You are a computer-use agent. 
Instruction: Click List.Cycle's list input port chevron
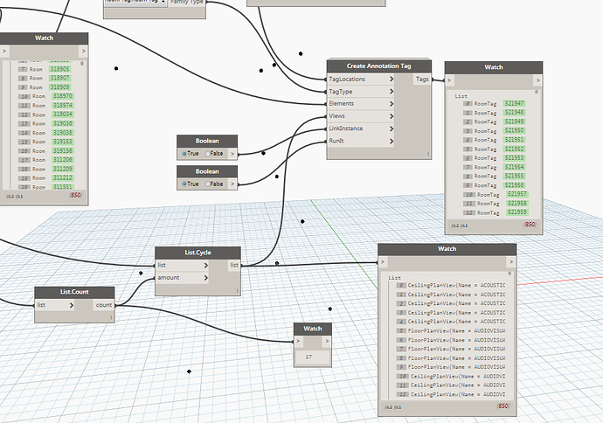tap(205, 266)
